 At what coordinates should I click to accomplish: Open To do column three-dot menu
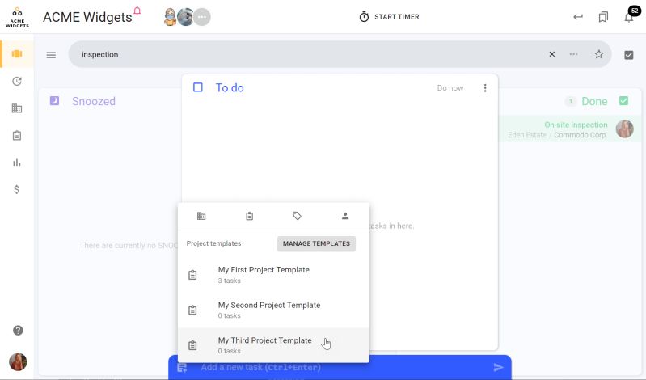coord(485,88)
